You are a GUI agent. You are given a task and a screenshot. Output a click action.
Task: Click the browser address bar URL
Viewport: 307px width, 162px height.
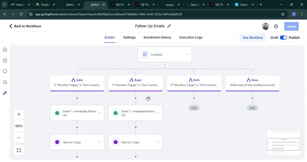(x=108, y=14)
